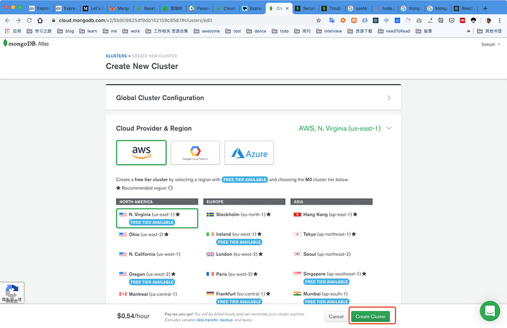Image resolution: width=507 pixels, height=328 pixels.
Task: Switch to the Let's b browser tab
Action: (x=93, y=8)
